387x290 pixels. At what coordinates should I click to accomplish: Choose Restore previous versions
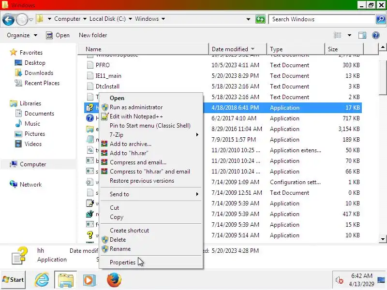coord(151,181)
